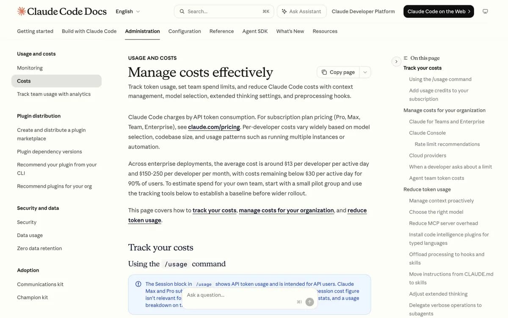Click the info icon in the callout
This screenshot has width=508, height=318.
click(x=138, y=284)
